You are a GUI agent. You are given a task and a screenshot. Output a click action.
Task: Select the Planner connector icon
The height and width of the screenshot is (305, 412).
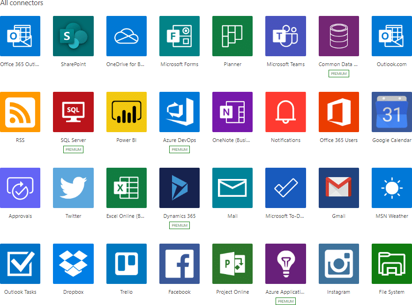coord(232,36)
